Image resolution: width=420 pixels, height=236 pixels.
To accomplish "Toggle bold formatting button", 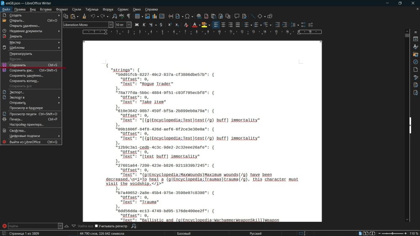I will click(x=136, y=25).
